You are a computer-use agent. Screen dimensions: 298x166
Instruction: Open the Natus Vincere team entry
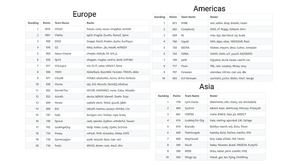63,53
